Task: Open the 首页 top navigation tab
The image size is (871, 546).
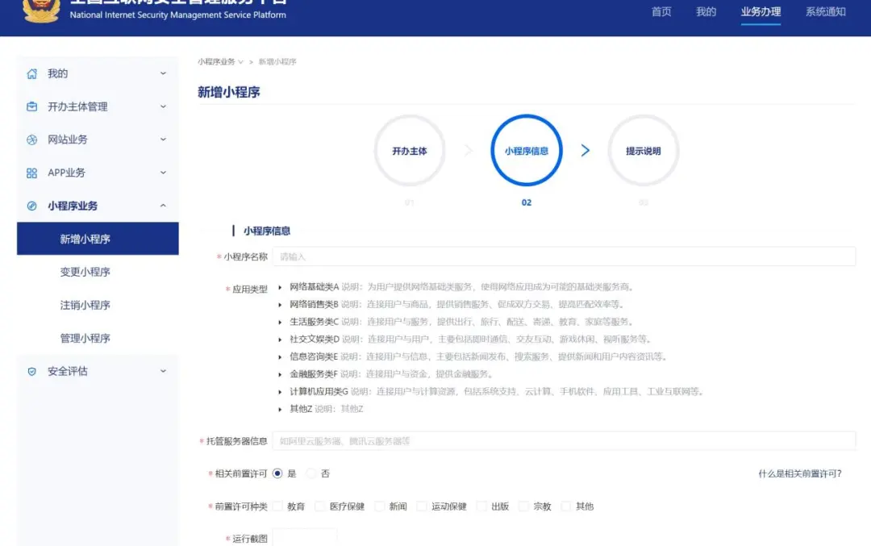Action: point(661,12)
